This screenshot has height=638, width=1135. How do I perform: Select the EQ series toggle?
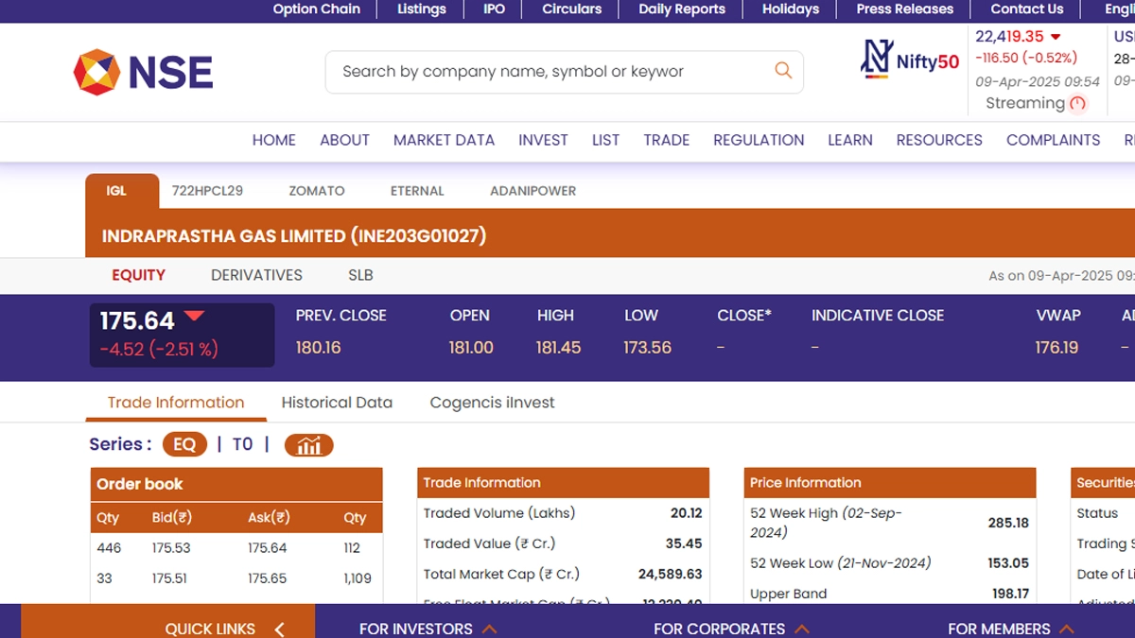(x=184, y=444)
